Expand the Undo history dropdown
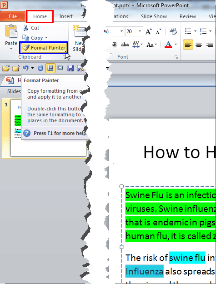The height and width of the screenshot is (284, 216). click(32, 68)
